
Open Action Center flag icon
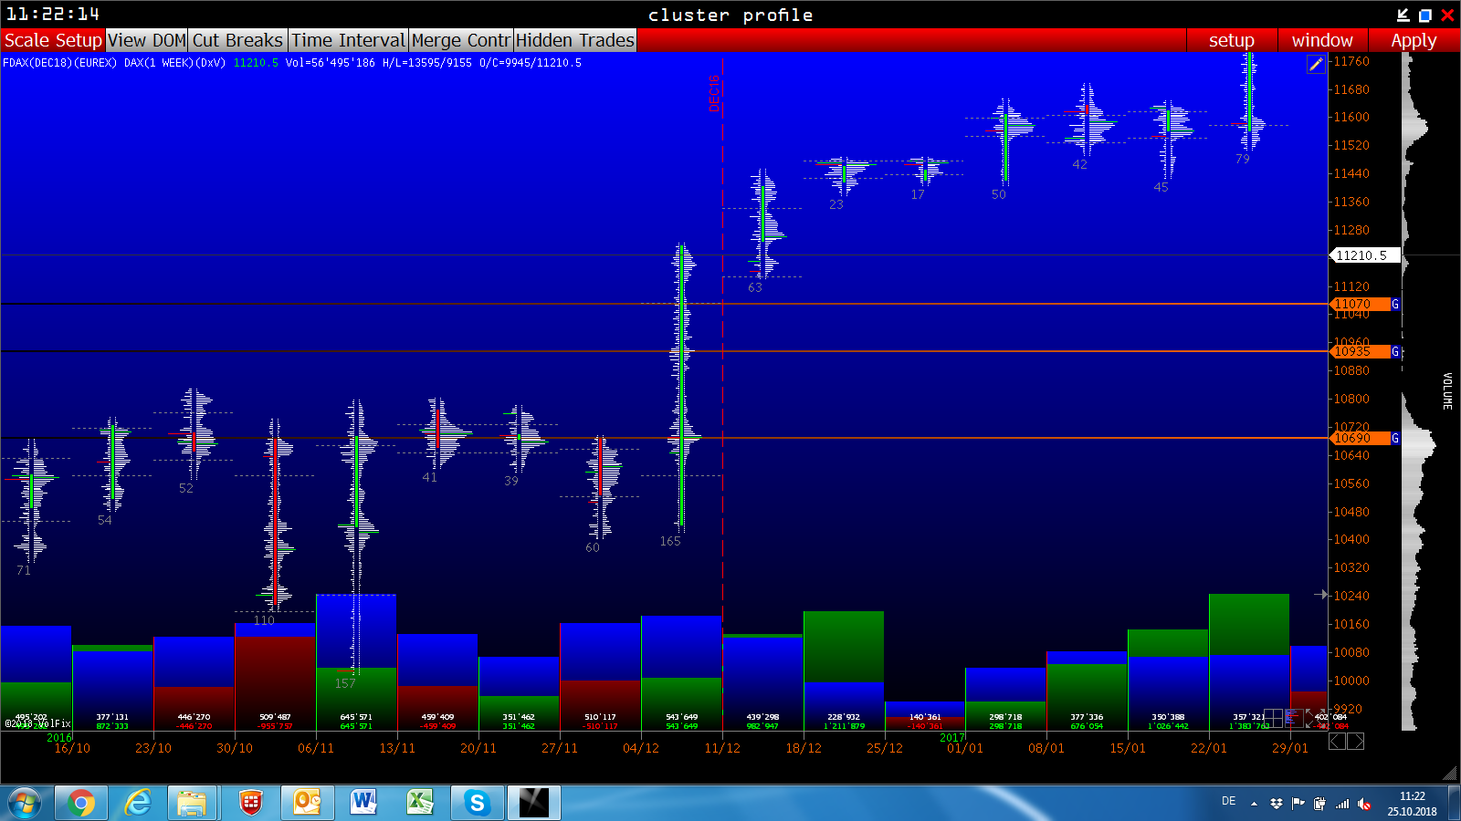[1298, 804]
